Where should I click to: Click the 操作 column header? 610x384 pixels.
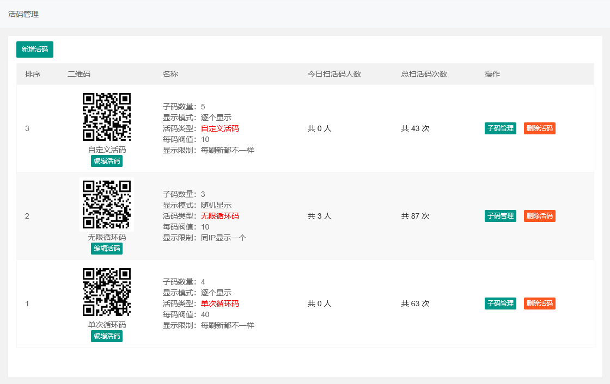click(x=492, y=74)
